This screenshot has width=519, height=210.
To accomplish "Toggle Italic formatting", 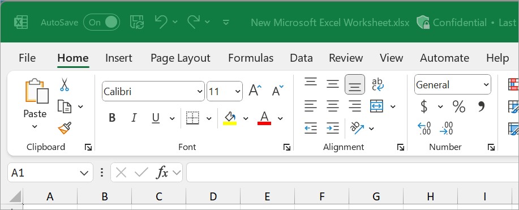I will tap(134, 118).
